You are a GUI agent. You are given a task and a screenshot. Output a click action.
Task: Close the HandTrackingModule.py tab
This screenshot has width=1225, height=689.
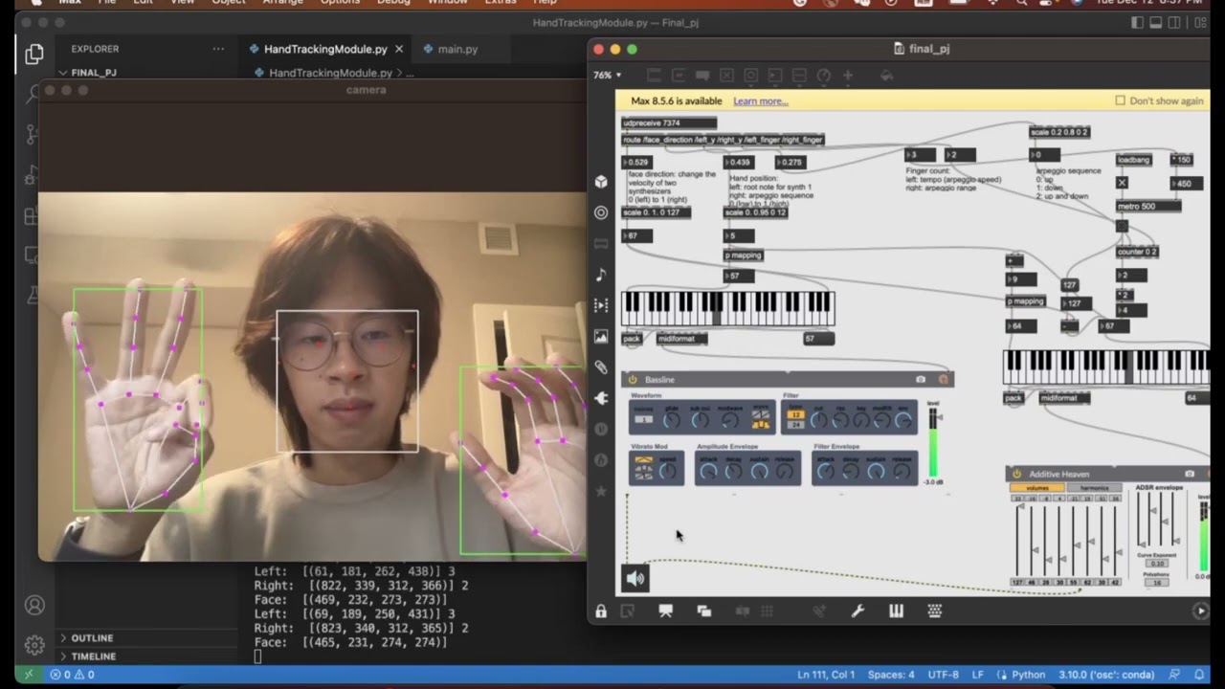pyautogui.click(x=398, y=49)
